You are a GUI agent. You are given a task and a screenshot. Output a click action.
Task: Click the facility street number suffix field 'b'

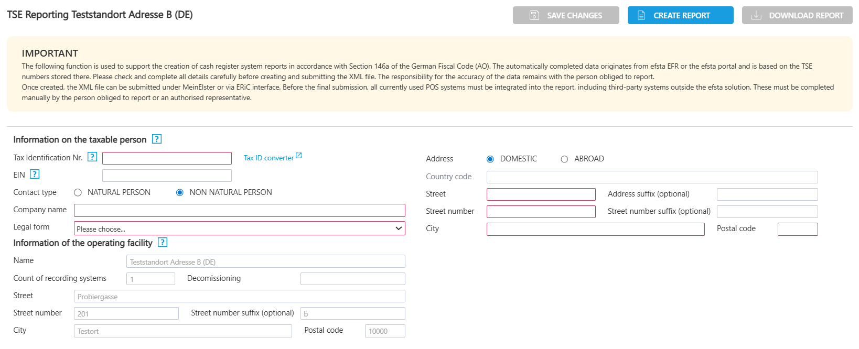coord(353,313)
